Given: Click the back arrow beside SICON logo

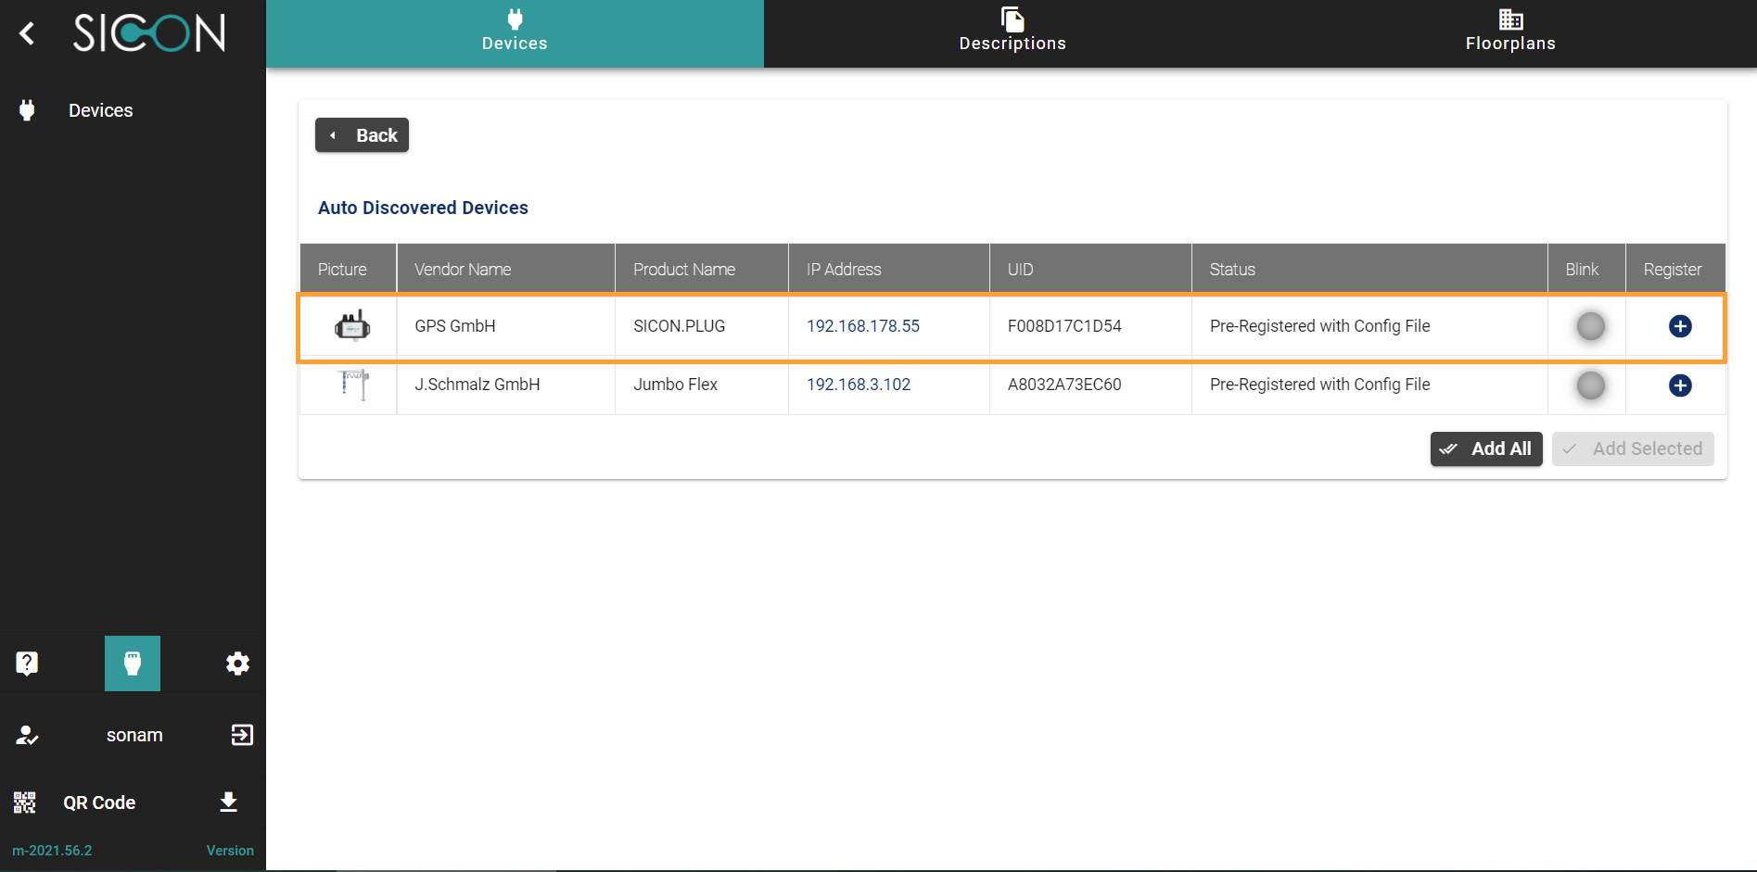Looking at the screenshot, I should (x=27, y=33).
